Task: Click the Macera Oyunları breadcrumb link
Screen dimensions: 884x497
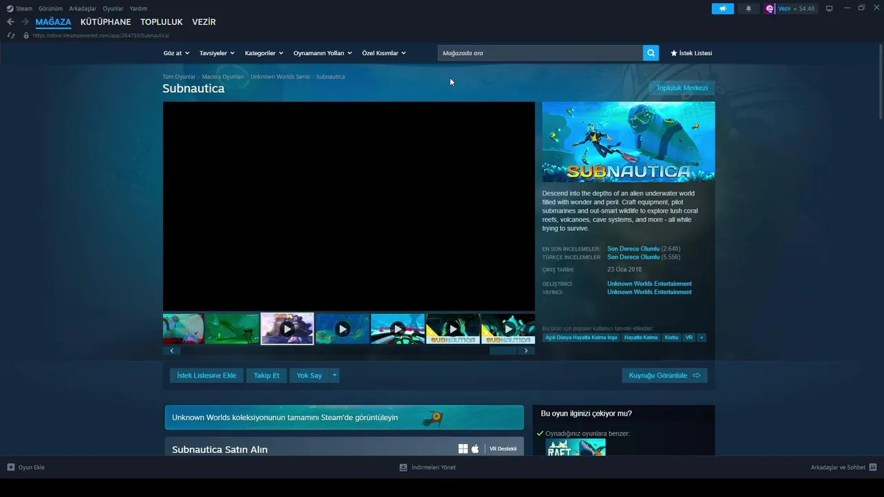Action: 223,77
